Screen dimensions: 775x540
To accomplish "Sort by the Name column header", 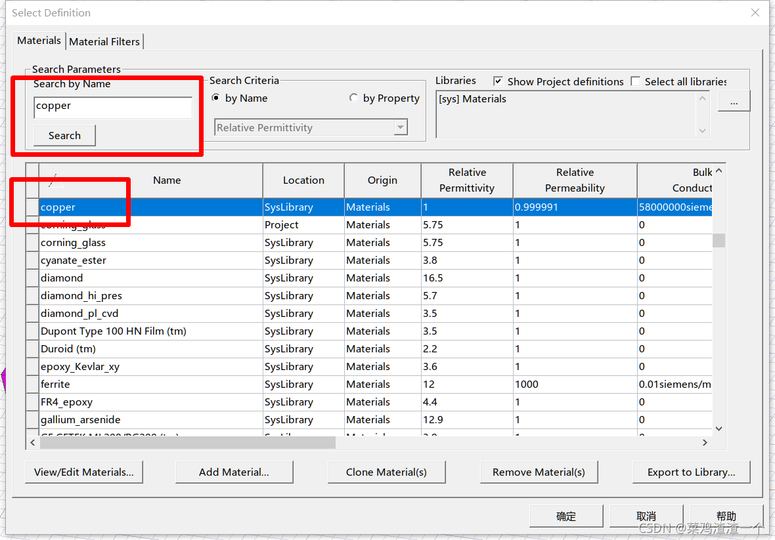I will pos(151,180).
